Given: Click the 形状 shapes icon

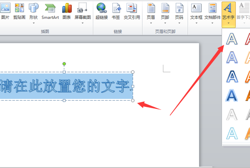Looking at the screenshot, I should click(x=33, y=8).
